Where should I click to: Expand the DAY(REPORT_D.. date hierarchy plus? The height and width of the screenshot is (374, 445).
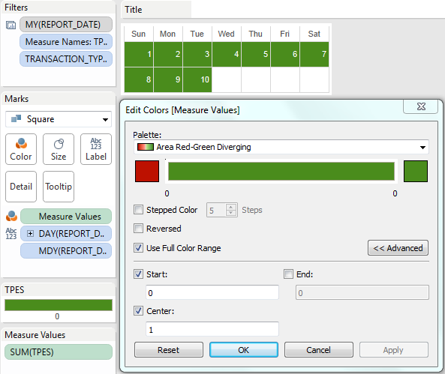30,234
